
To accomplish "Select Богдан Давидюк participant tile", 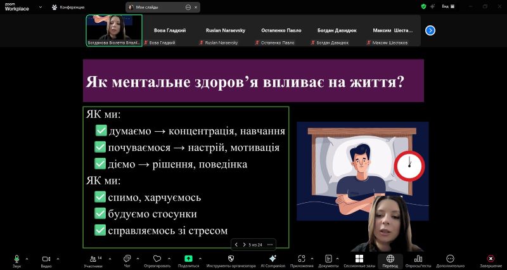I will click(337, 30).
